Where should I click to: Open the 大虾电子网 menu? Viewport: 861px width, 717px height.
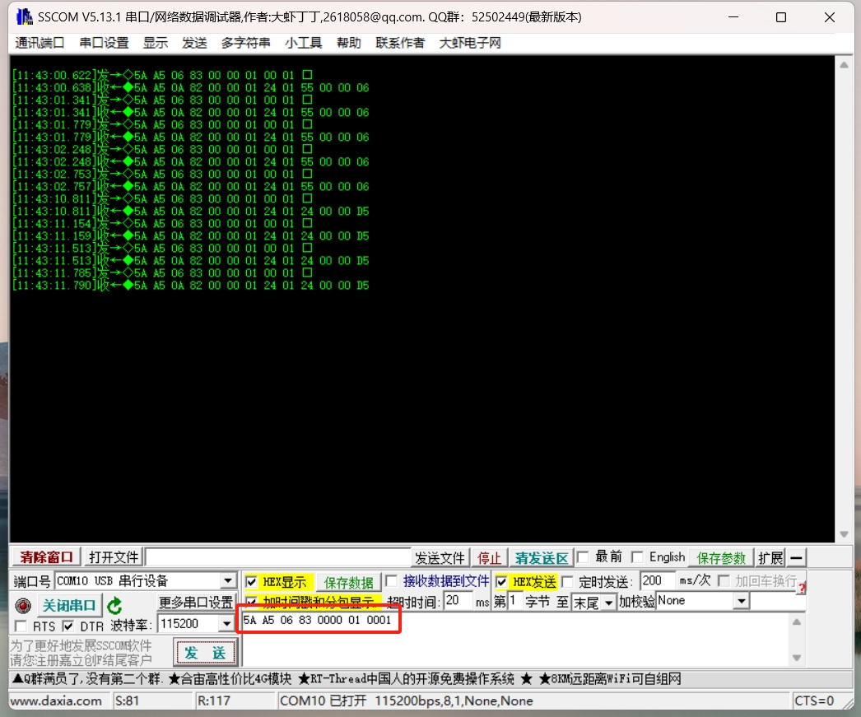470,43
